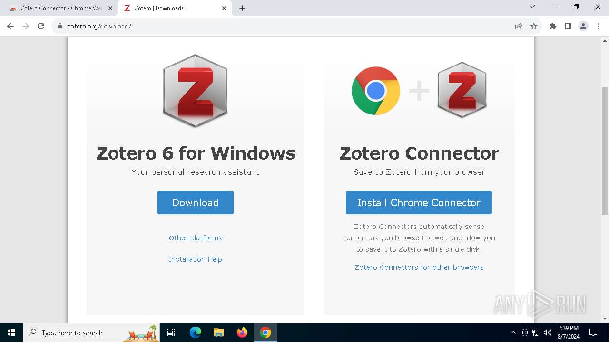Screen dimensions: 609x342
Task: Open the Chrome three-dot menu
Action: [x=599, y=26]
